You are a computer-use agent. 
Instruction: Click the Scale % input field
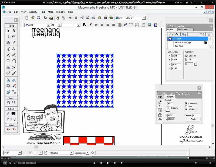[x=170, y=104]
